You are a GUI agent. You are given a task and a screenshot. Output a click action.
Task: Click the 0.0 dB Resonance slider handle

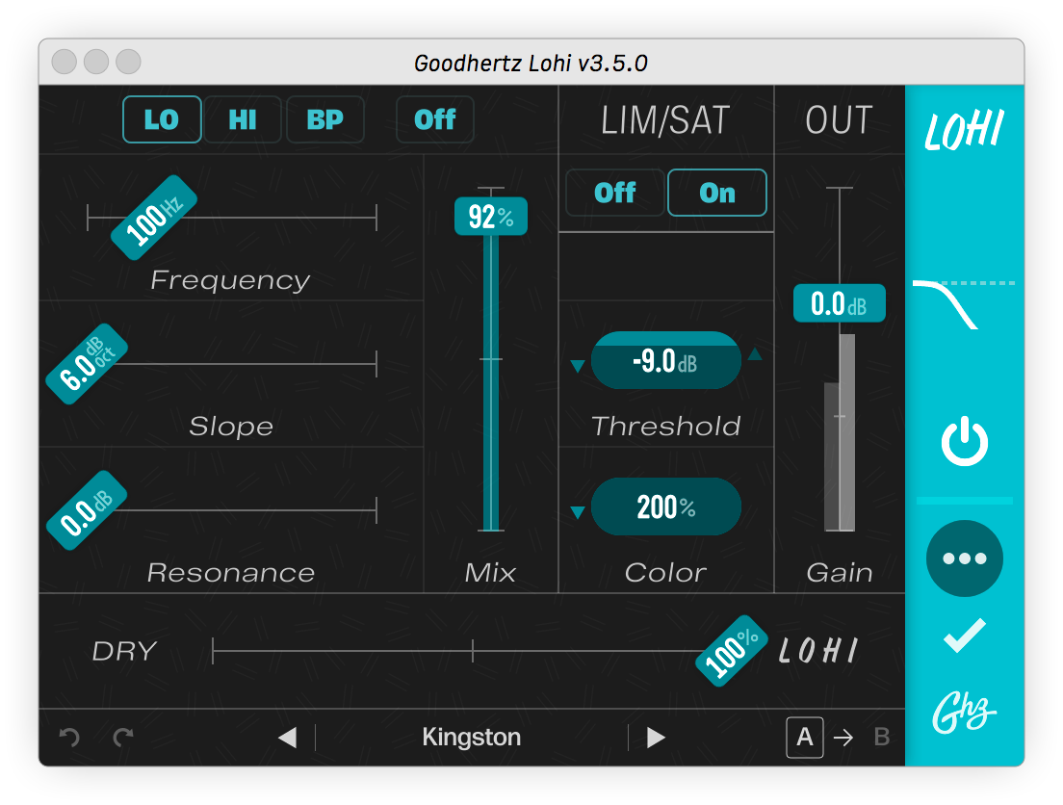pyautogui.click(x=87, y=510)
